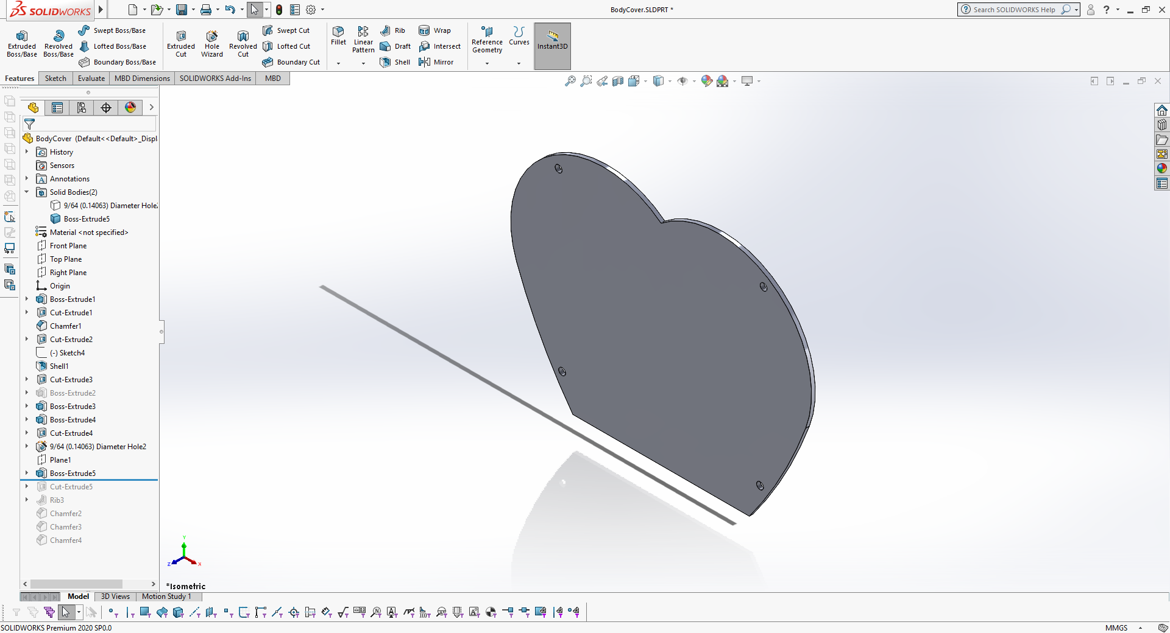This screenshot has width=1170, height=633.
Task: Click the Wrap feature tool
Action: (x=435, y=30)
